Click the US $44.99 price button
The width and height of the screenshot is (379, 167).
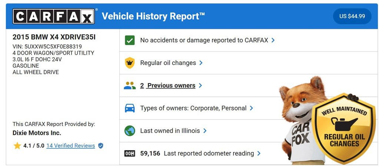352,16
